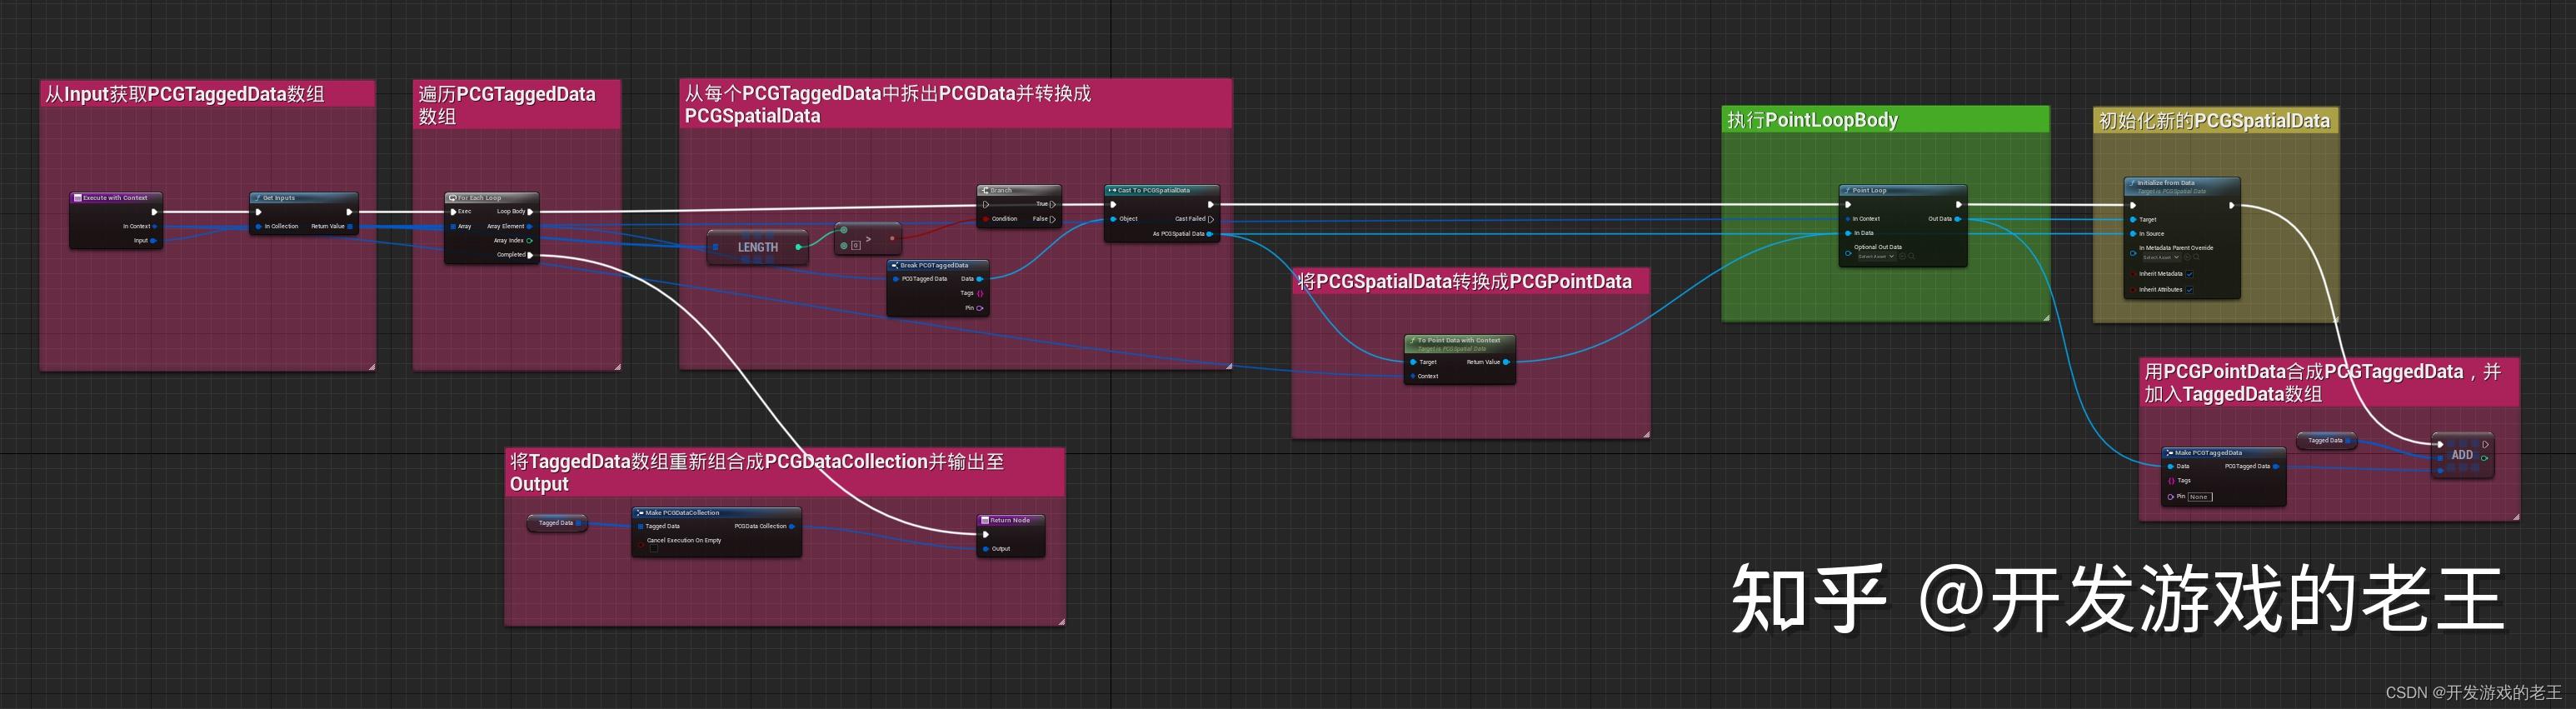Select the Make PCGTaggedData node header

[x=2223, y=453]
